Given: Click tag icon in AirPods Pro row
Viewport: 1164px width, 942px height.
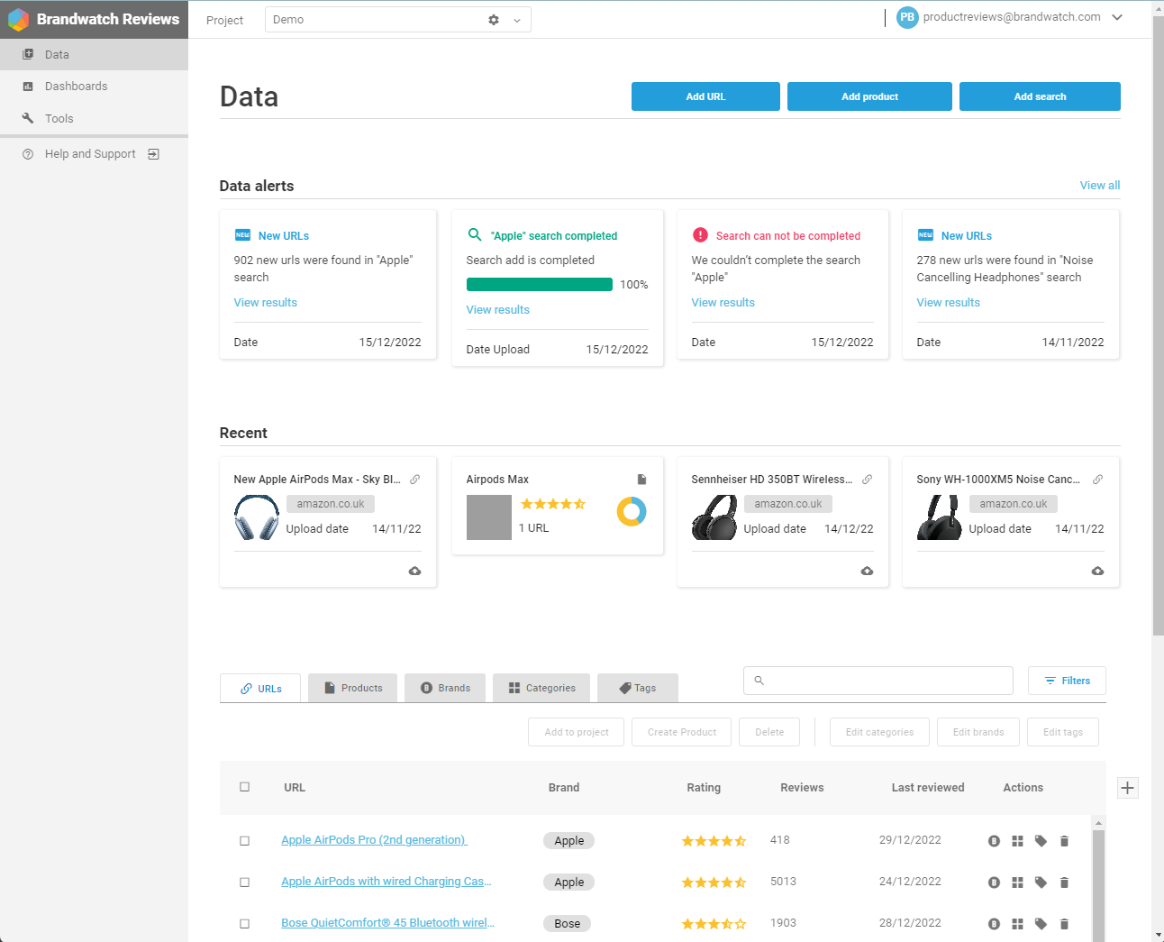Looking at the screenshot, I should (1041, 841).
